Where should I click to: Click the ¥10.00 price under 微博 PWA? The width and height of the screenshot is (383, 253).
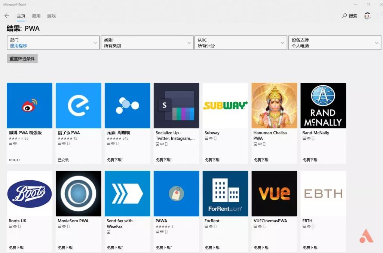coord(14,160)
